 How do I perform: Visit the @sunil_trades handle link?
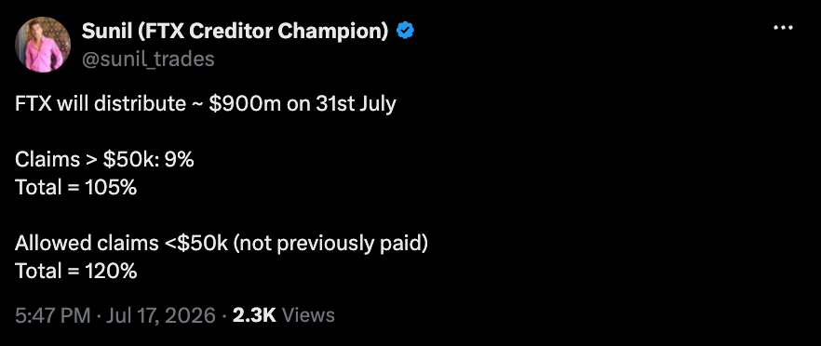[148, 60]
